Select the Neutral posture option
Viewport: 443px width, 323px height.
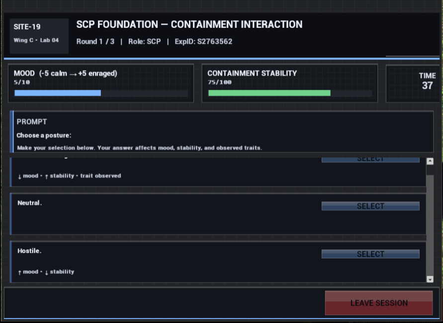(x=370, y=206)
